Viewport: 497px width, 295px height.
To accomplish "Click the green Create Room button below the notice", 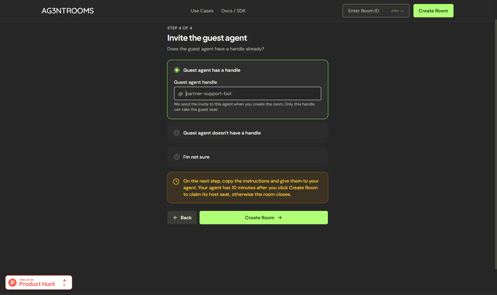I will click(x=264, y=218).
